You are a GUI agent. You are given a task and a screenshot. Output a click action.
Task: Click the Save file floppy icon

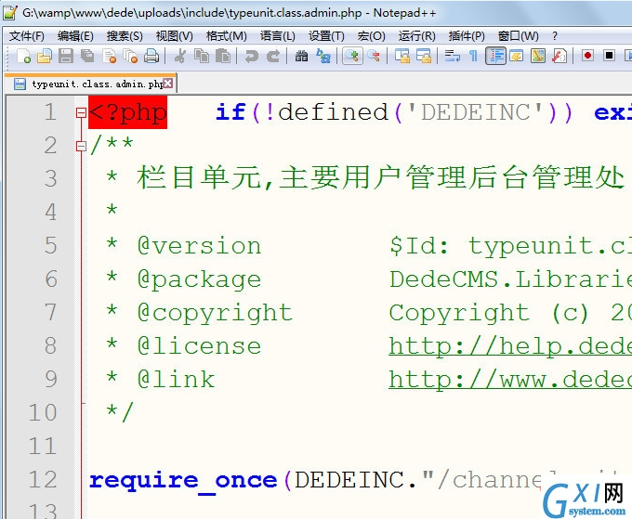(66, 56)
